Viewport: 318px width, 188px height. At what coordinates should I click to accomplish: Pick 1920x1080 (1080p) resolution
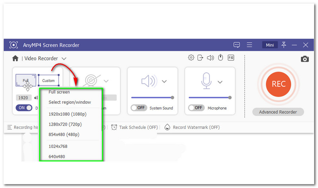point(67,114)
